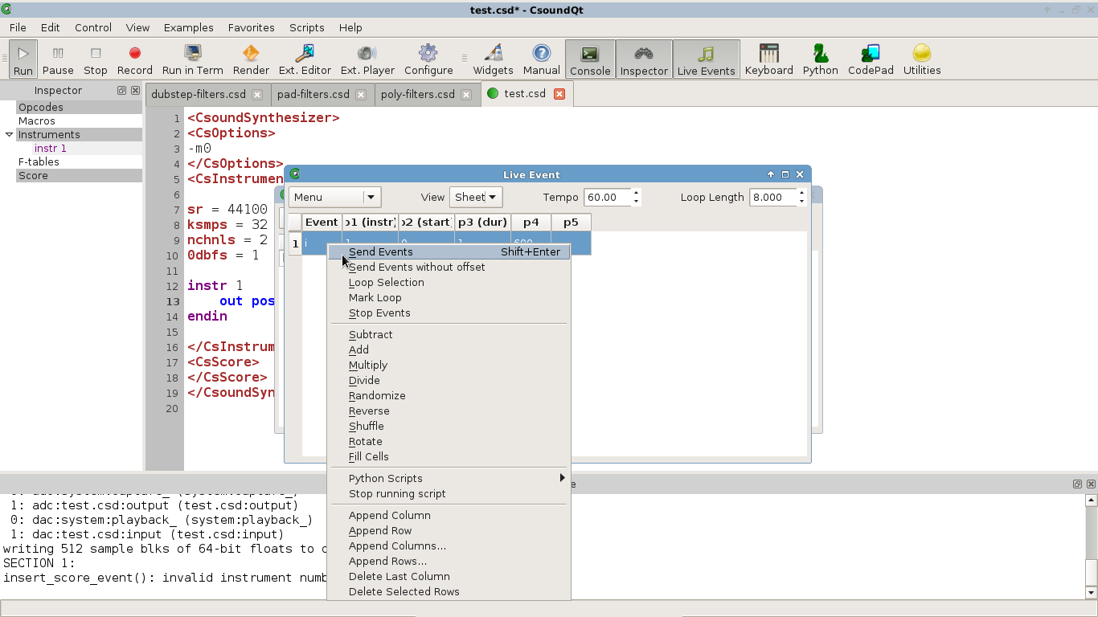This screenshot has width=1098, height=617.
Task: Click the Loop Length value field
Action: coord(773,197)
